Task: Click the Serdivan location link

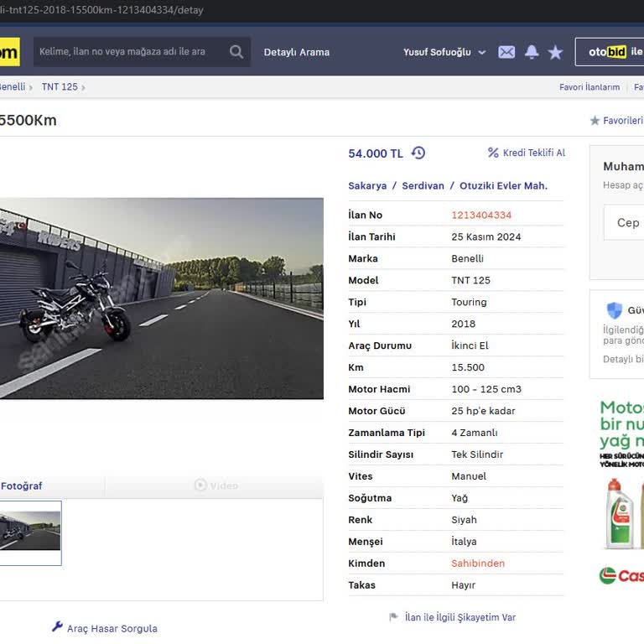Action: point(423,185)
